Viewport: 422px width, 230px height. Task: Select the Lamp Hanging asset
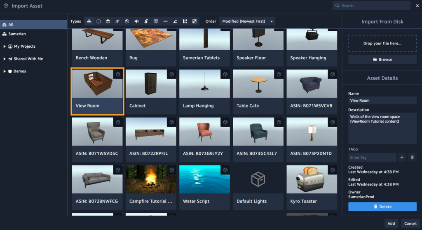coord(204,92)
